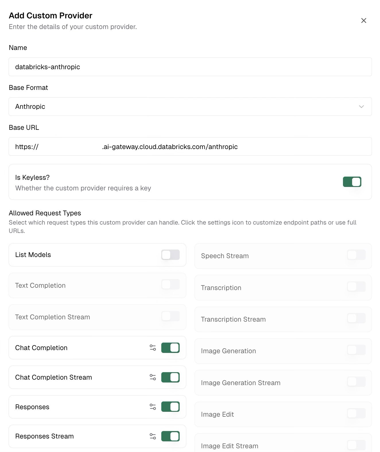
Task: Toggle the Image Generation Stream switch
Action: (x=356, y=382)
